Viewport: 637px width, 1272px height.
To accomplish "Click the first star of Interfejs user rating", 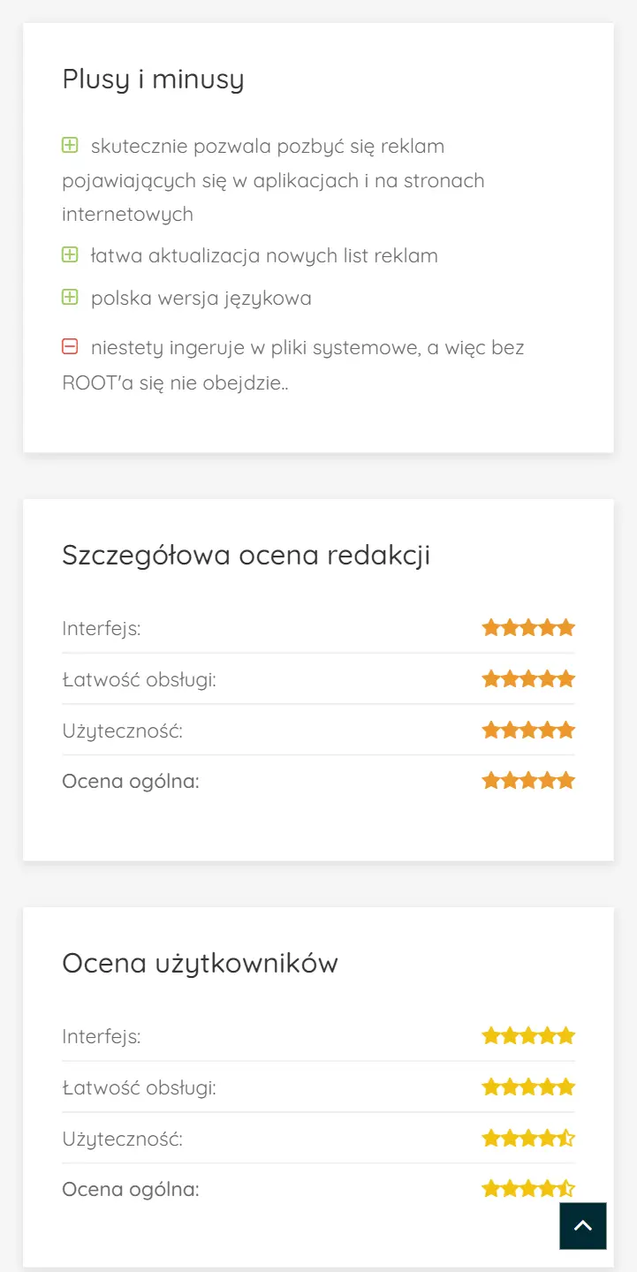I will (x=491, y=1035).
